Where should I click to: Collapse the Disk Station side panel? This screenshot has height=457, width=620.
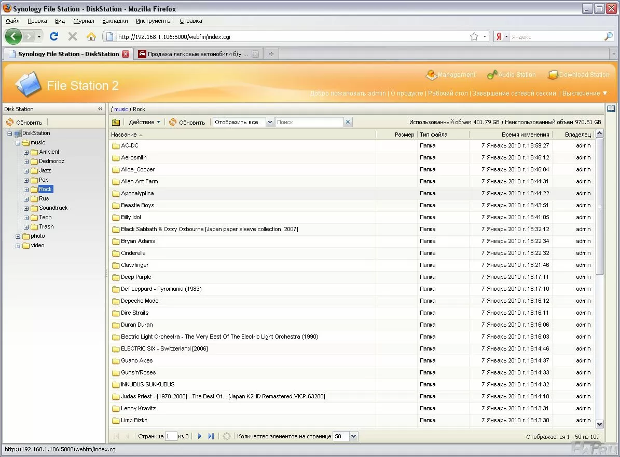coord(100,109)
